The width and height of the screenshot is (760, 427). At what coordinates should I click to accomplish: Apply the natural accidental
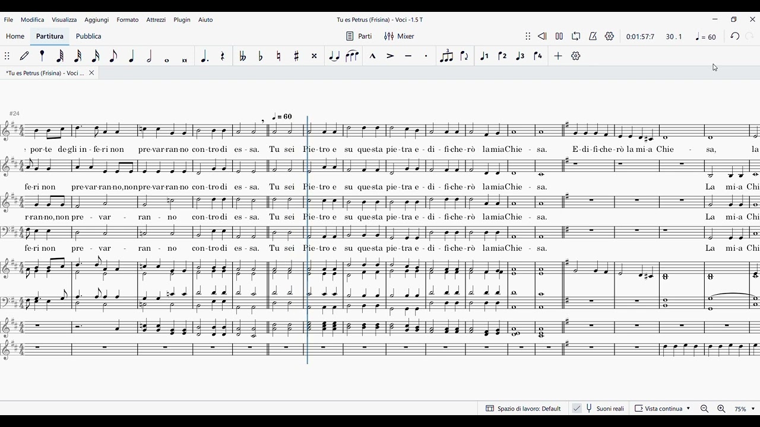pos(278,56)
